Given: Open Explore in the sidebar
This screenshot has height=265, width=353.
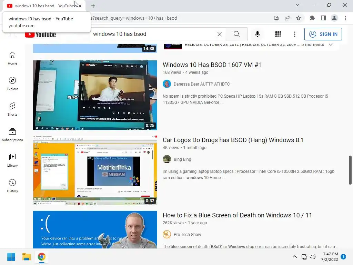Looking at the screenshot, I should click(x=12, y=84).
